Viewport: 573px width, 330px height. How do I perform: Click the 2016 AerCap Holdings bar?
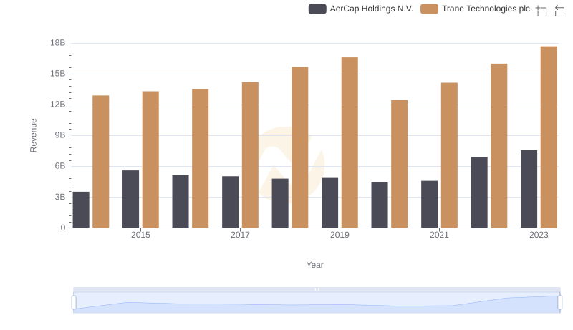[x=180, y=201]
